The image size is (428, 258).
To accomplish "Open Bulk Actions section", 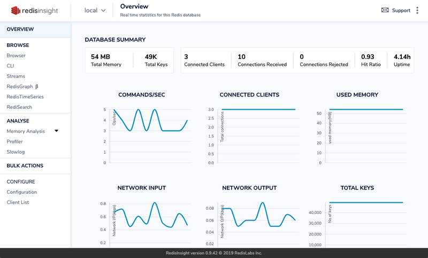I will tap(25, 166).
